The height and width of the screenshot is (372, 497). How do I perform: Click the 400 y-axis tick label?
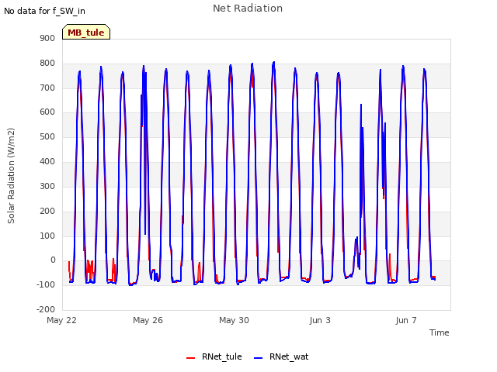tap(47, 161)
